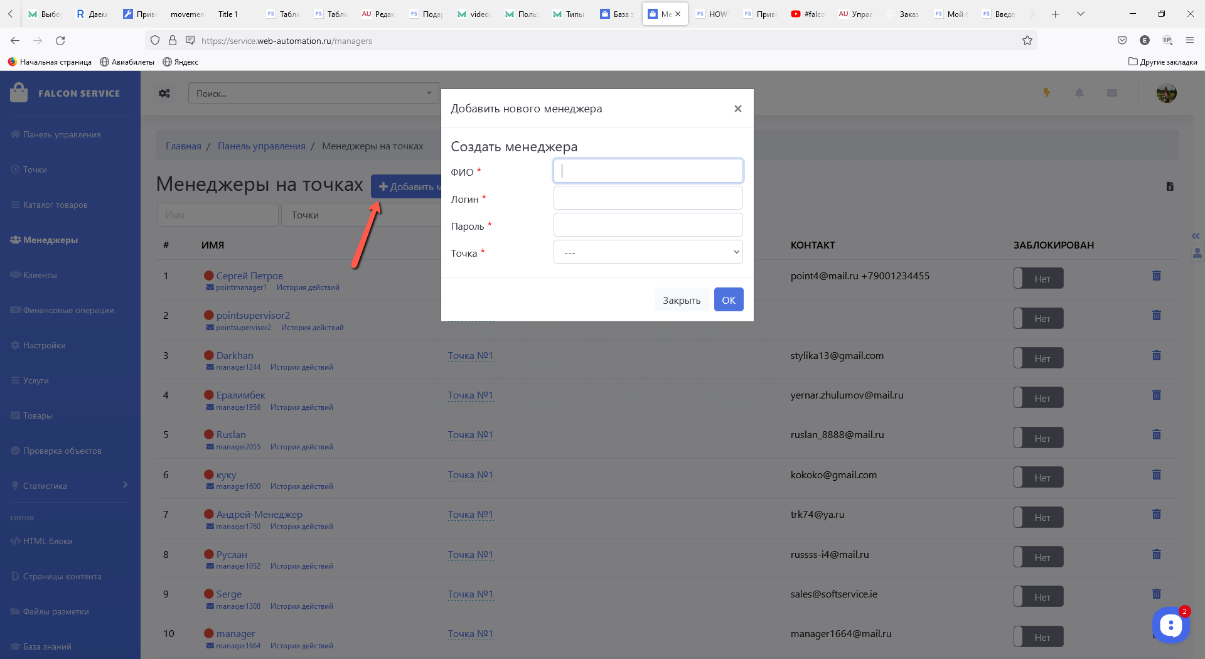This screenshot has width=1205, height=659.
Task: Click the lightning bolt icon in header
Action: (1046, 93)
